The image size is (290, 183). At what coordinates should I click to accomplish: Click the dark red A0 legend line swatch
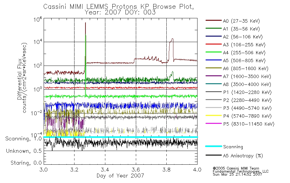pos(214,20)
